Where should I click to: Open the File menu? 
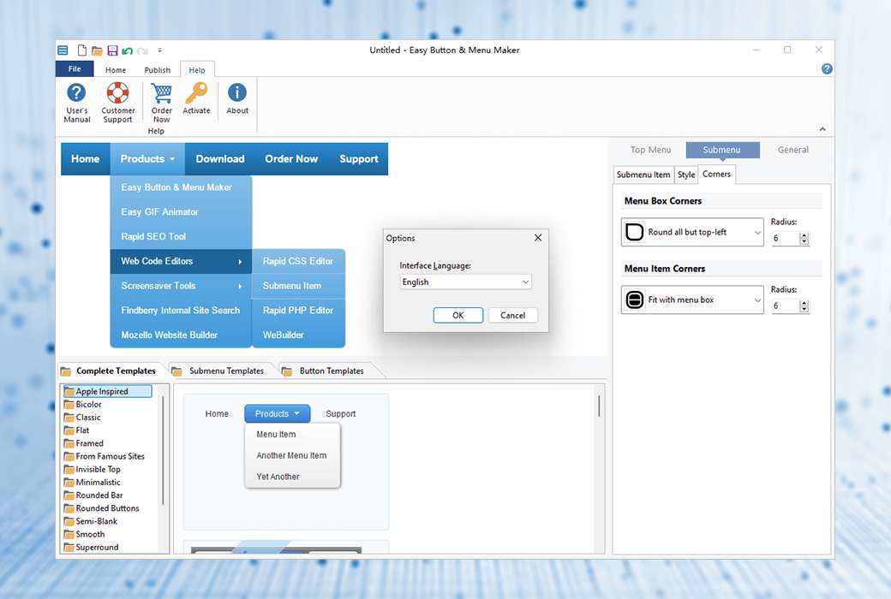(x=75, y=68)
